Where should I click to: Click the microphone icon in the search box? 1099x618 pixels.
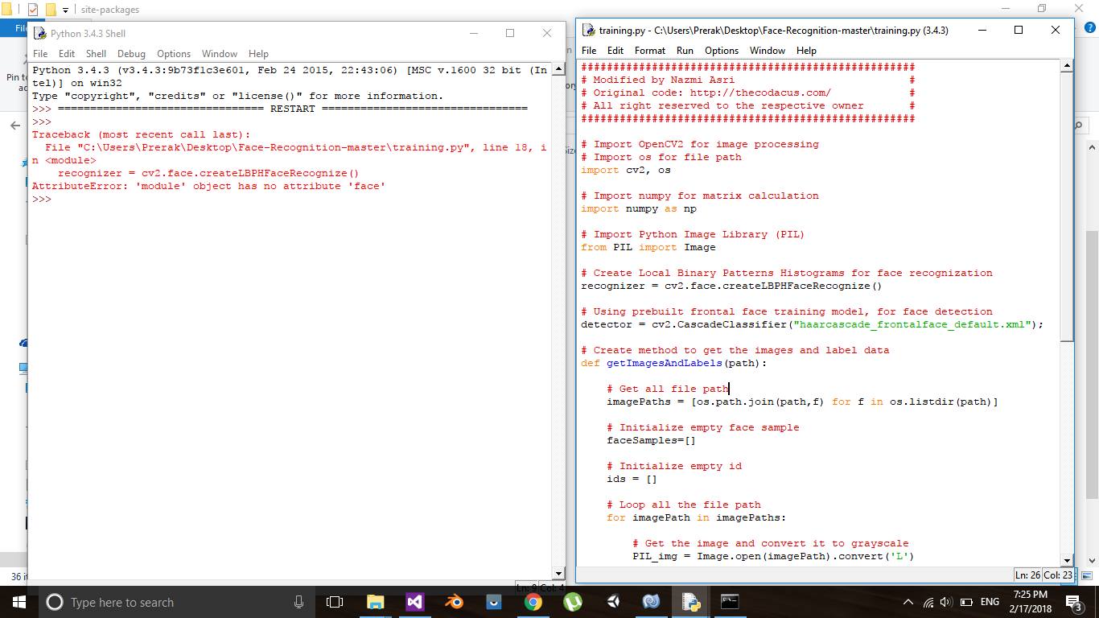(298, 602)
